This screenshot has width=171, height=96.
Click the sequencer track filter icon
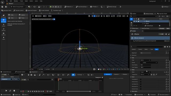52,80
